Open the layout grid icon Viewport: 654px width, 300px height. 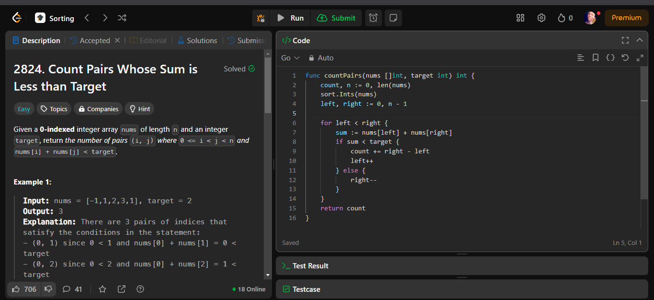[x=520, y=18]
